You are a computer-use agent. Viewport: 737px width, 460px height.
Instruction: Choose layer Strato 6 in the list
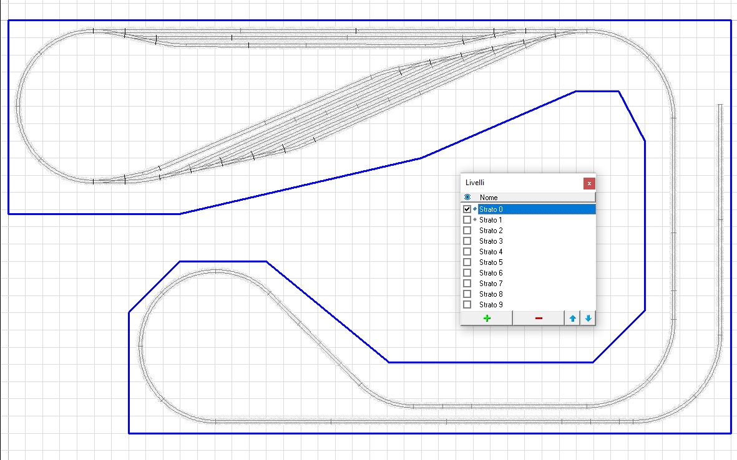(x=491, y=273)
